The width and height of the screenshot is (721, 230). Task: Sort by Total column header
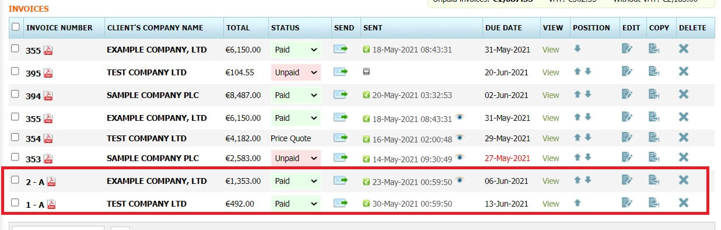point(238,27)
